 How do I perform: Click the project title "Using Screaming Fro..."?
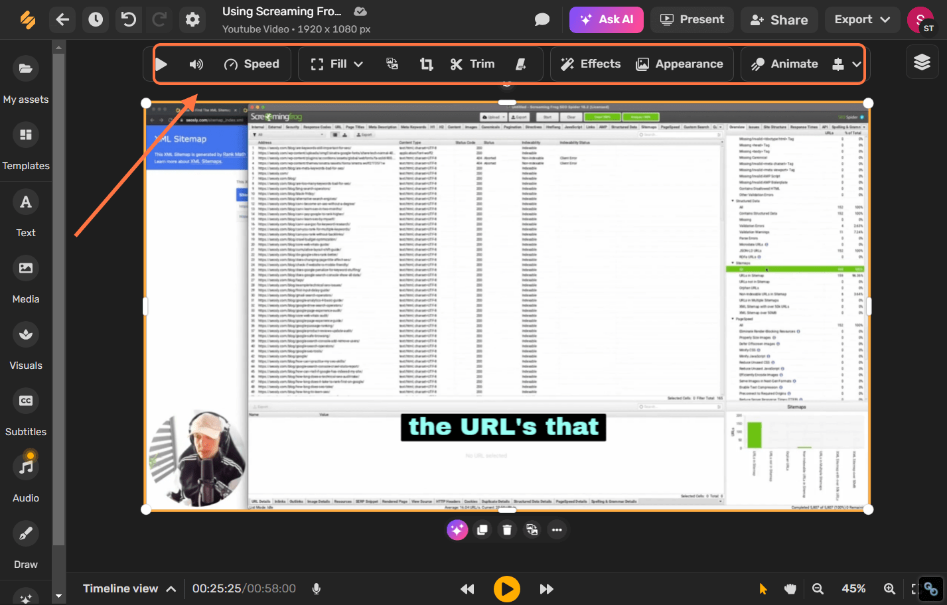coord(281,11)
